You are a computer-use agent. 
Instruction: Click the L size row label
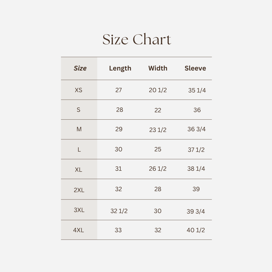click(79, 150)
